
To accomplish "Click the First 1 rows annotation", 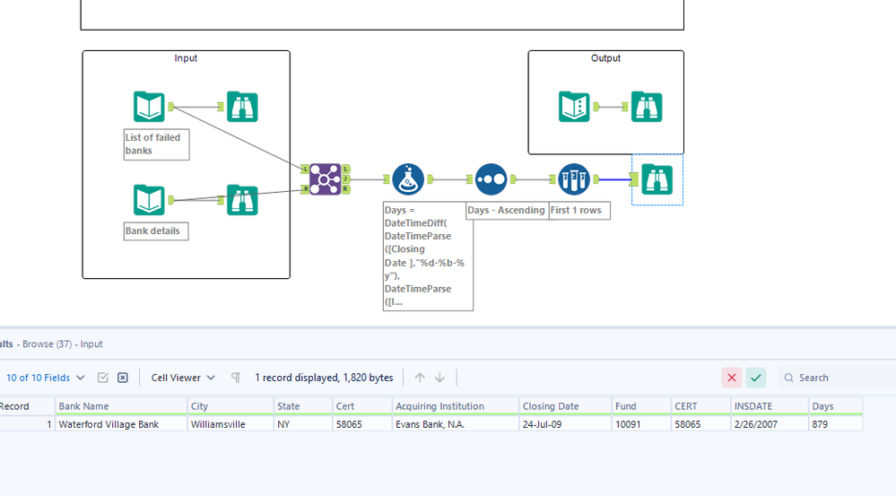I will point(579,210).
